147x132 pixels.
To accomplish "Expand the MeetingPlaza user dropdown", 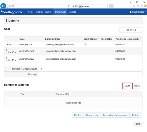I will 138,12.
